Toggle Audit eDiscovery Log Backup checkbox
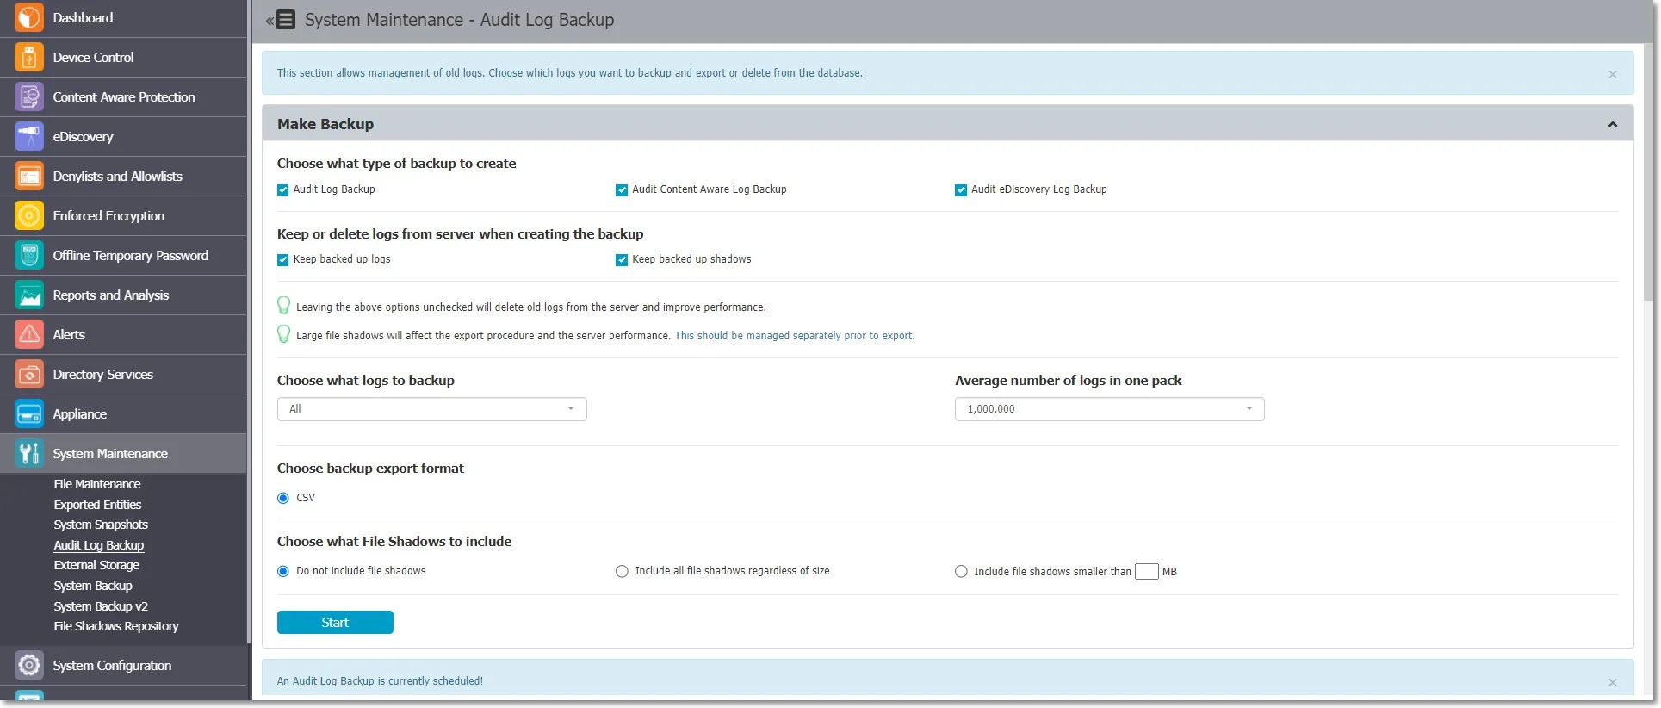 click(961, 190)
